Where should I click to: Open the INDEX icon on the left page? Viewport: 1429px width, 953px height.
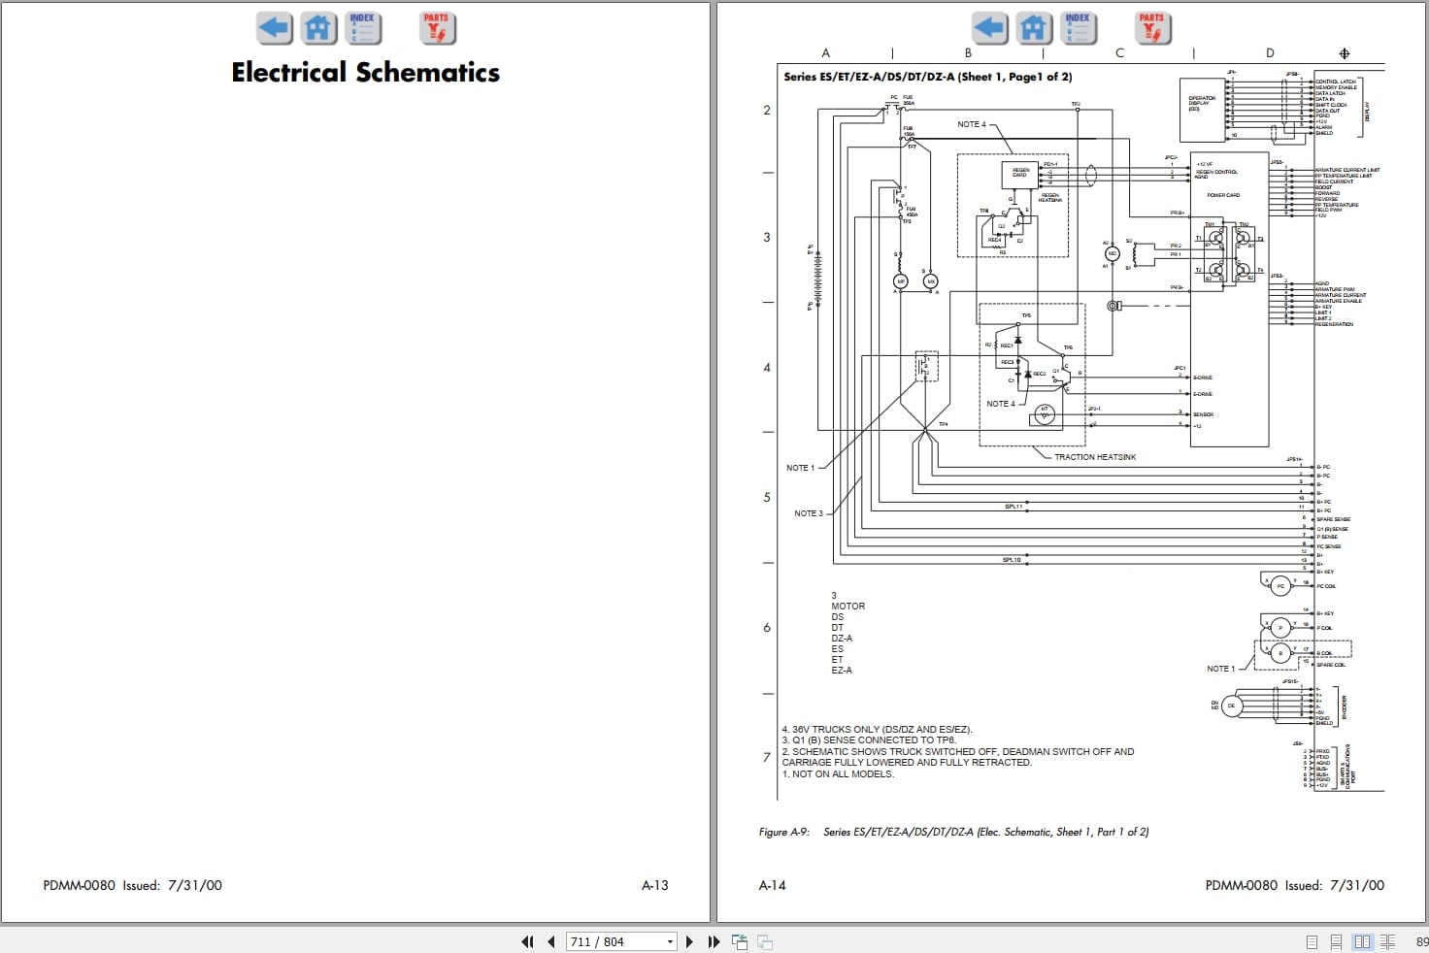pyautogui.click(x=363, y=28)
